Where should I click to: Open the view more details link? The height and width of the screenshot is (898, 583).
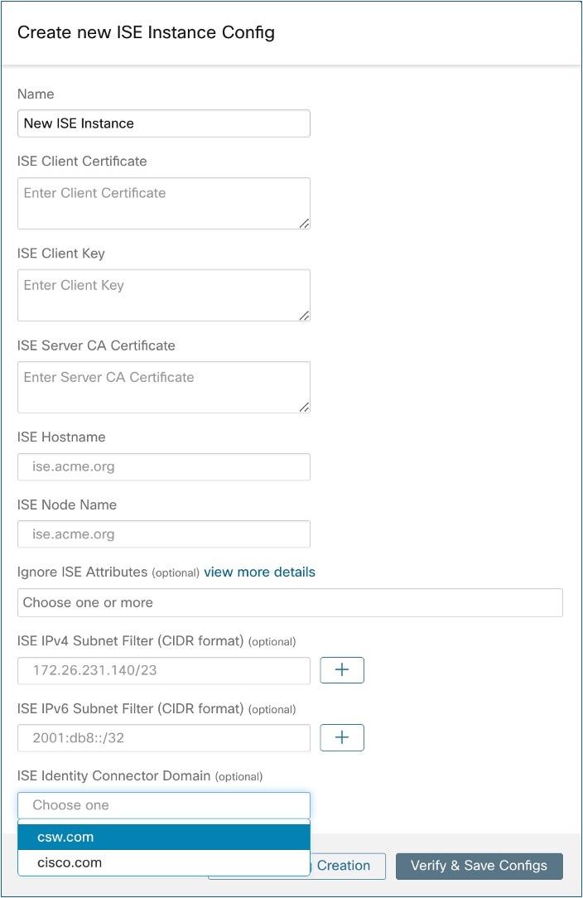[x=259, y=572]
